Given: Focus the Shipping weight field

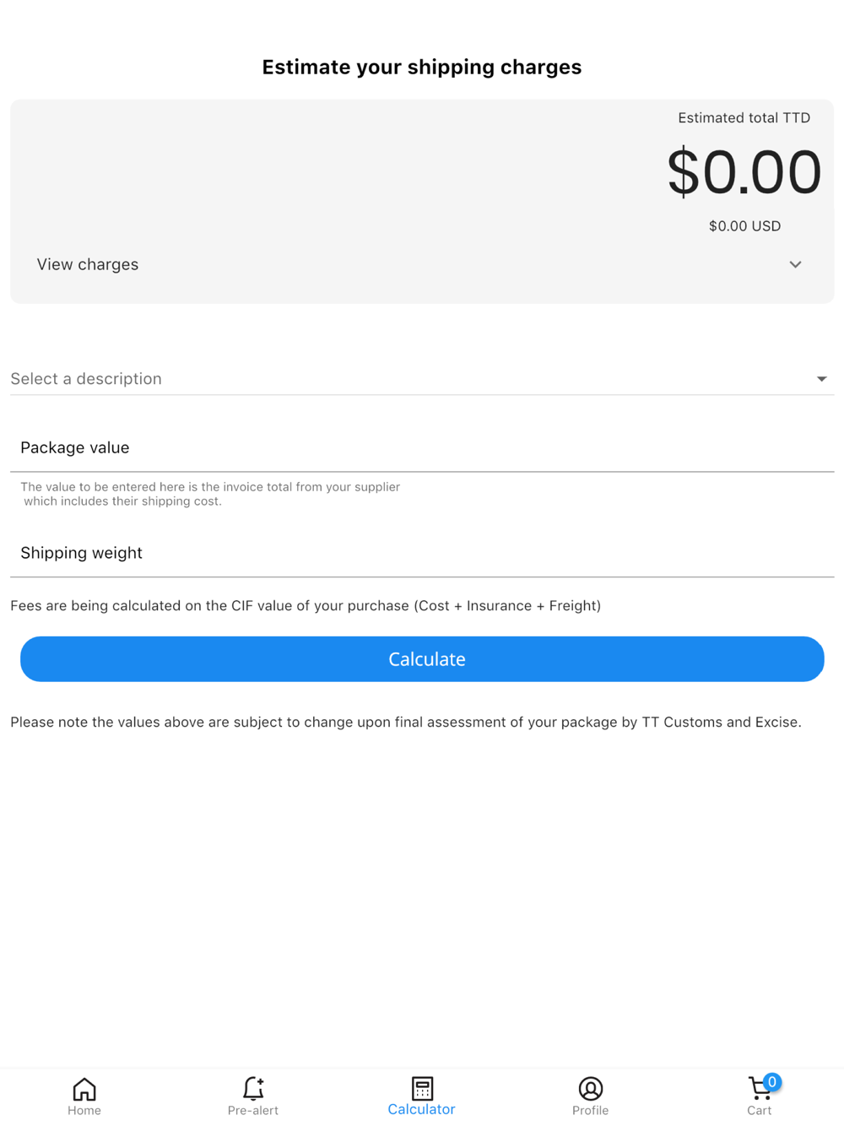Looking at the screenshot, I should pos(422,554).
